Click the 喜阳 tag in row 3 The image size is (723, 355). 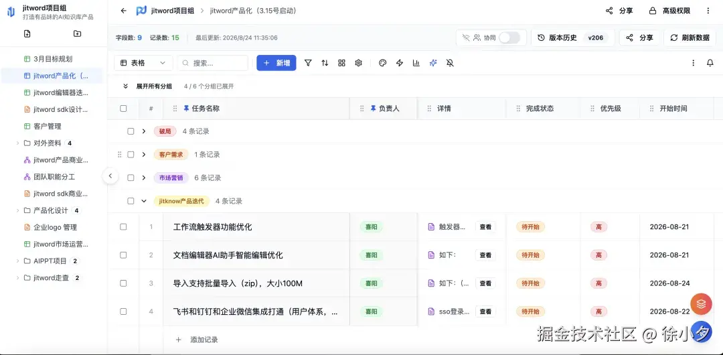click(371, 283)
